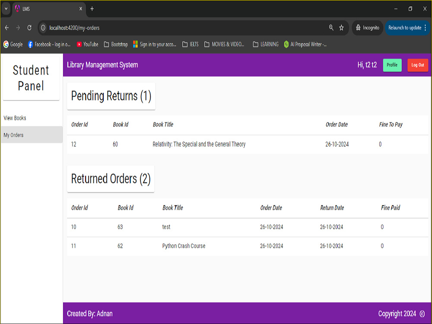Click order id 10 in Returned Orders
The width and height of the screenshot is (432, 324).
[x=73, y=227]
